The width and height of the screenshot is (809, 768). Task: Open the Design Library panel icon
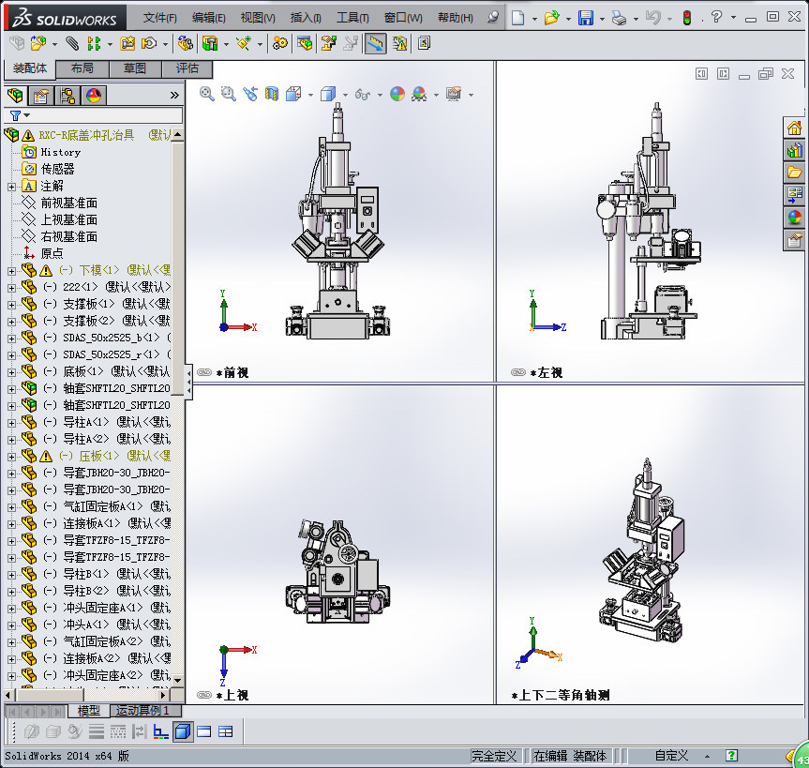tap(793, 150)
